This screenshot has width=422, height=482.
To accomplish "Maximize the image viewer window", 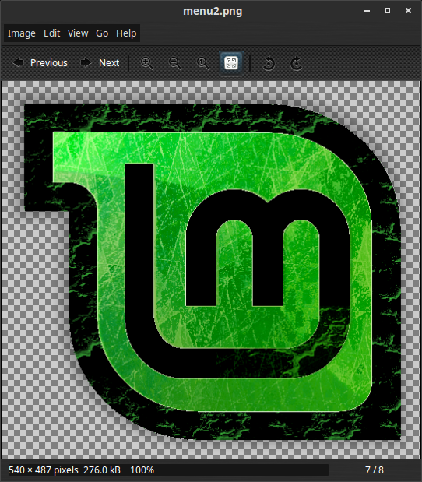I will (387, 11).
